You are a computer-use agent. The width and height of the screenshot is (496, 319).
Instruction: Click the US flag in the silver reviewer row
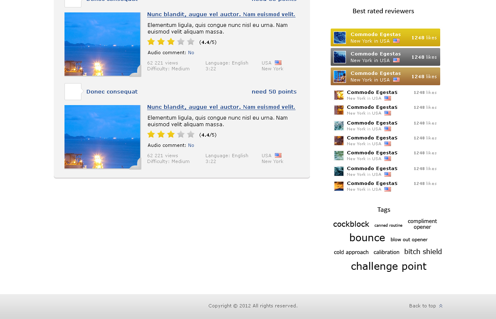pyautogui.click(x=396, y=60)
